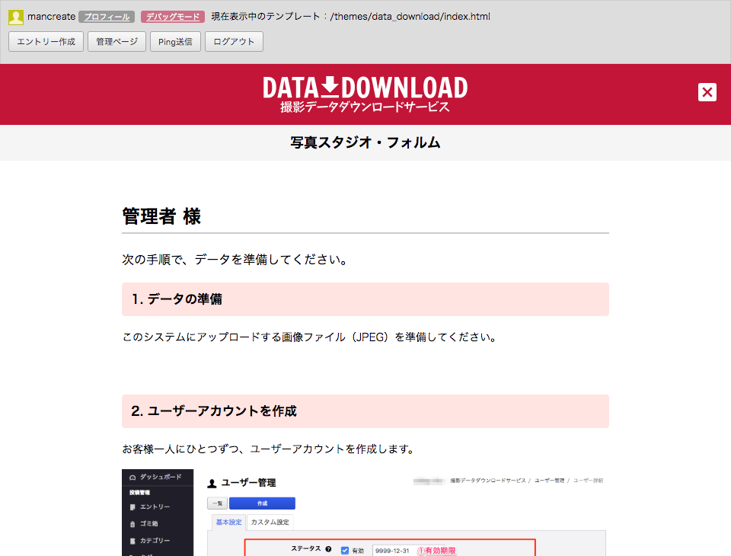This screenshot has height=556, width=731.
Task: Click the DATA DOWNLOAD logo
Action: click(365, 94)
